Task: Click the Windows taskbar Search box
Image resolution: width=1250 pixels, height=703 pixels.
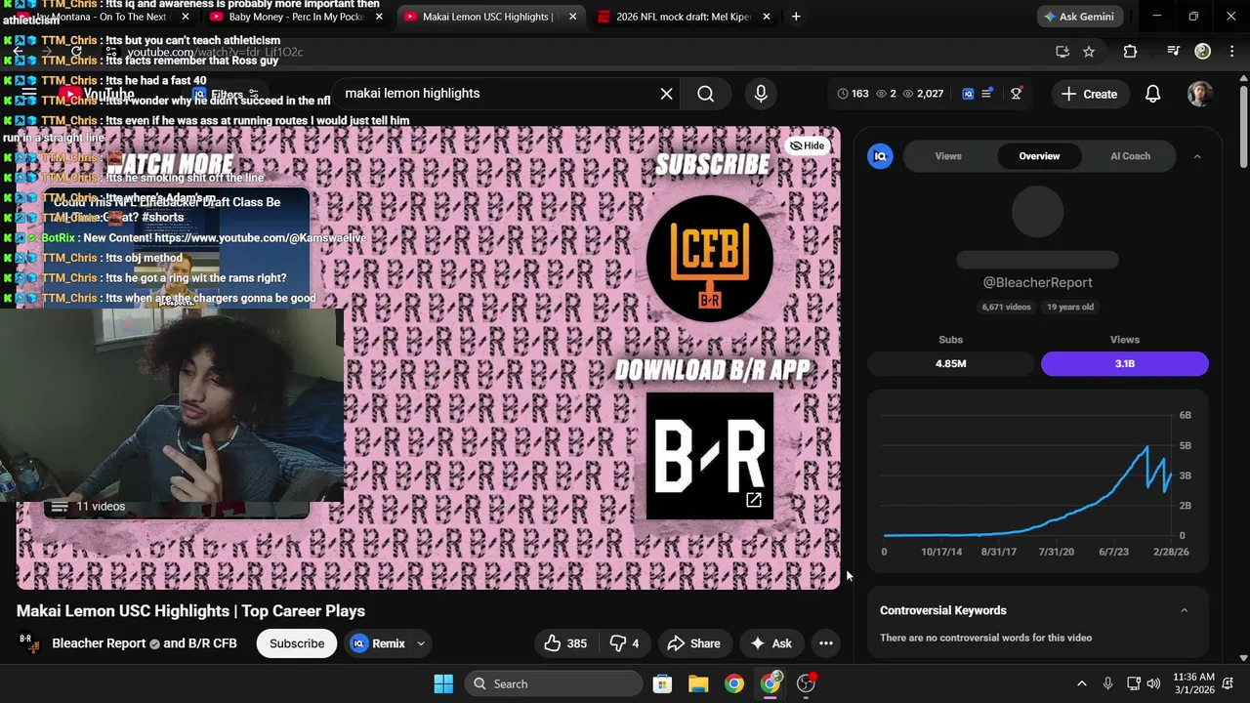Action: coord(554,683)
